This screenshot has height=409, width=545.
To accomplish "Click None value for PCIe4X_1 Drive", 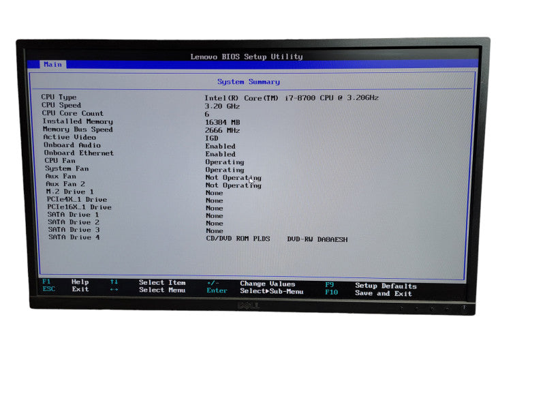I will (x=214, y=200).
